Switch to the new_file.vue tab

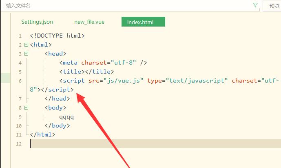(x=89, y=22)
